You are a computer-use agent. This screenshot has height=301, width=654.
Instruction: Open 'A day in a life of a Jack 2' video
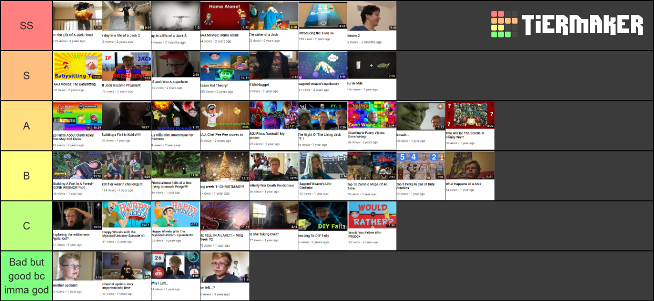point(127,25)
